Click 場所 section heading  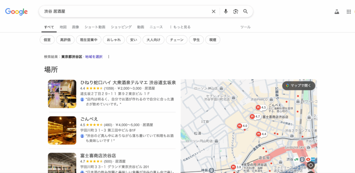tap(51, 70)
